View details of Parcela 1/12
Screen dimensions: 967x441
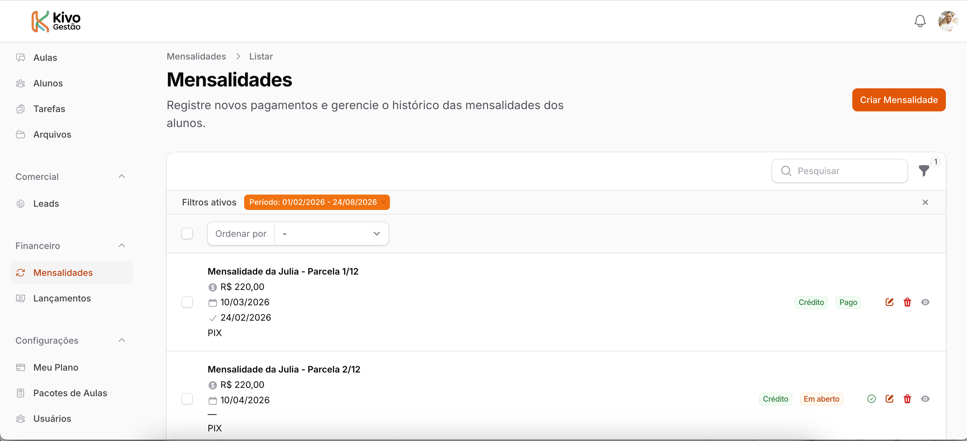(x=925, y=302)
